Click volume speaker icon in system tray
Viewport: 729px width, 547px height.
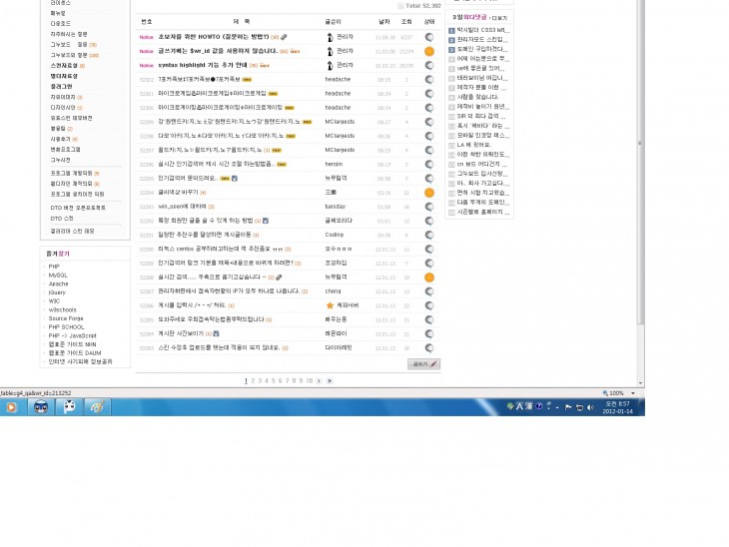[x=590, y=407]
